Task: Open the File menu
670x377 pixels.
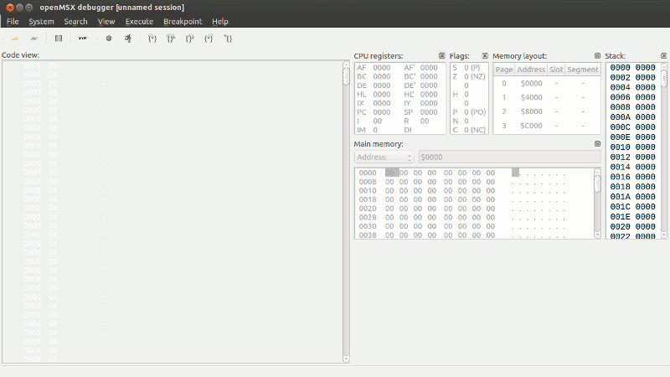Action: coord(13,22)
